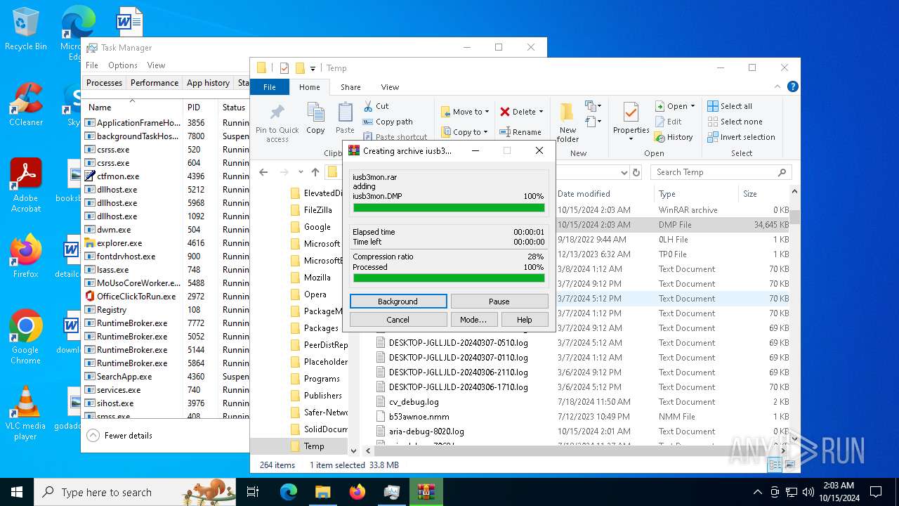Open the Performance tab in Task Manager
899x506 pixels.
click(x=155, y=82)
